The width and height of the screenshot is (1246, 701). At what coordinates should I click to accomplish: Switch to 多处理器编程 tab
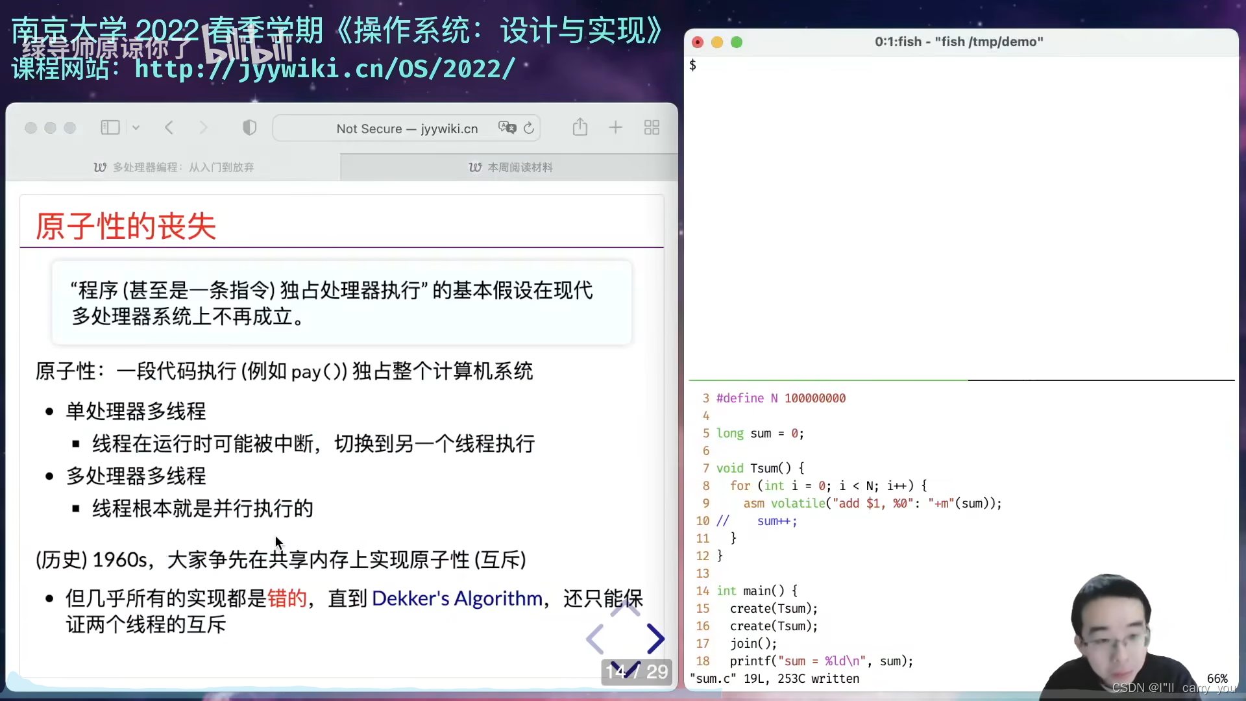tap(175, 167)
